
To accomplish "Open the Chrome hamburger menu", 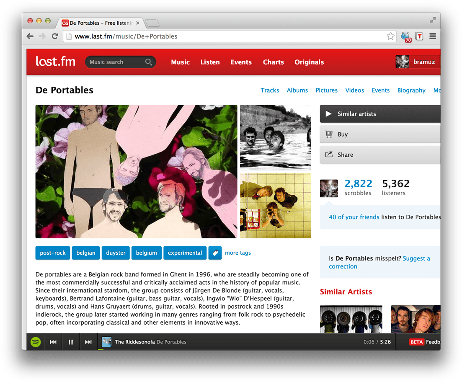I will (433, 36).
